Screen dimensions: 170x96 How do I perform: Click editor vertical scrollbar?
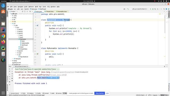[x=165, y=24]
